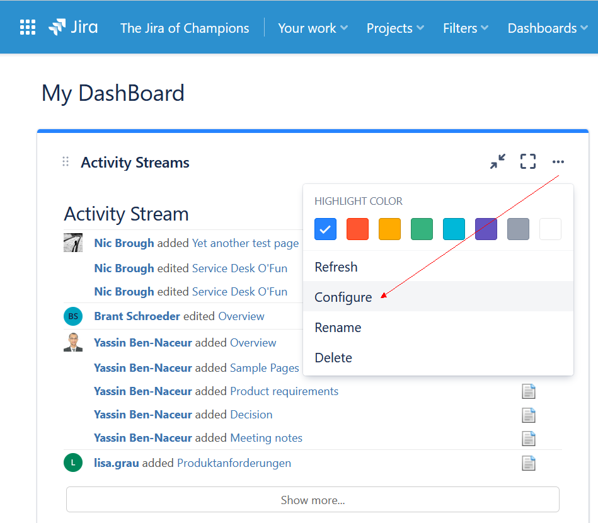Open The Jira of Champions site link
The height and width of the screenshot is (523, 598).
pos(185,28)
